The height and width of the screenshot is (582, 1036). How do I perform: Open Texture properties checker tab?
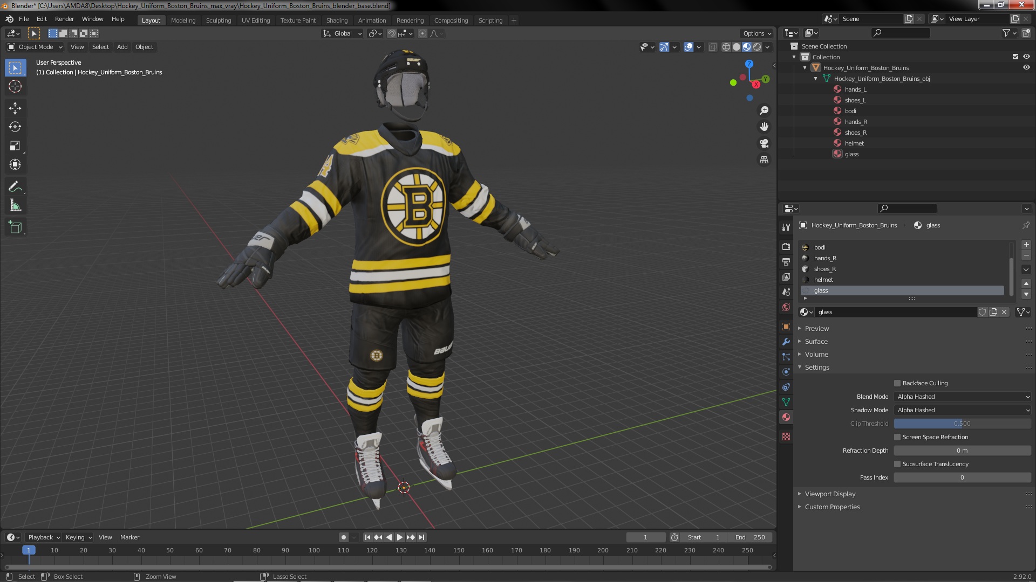[786, 436]
